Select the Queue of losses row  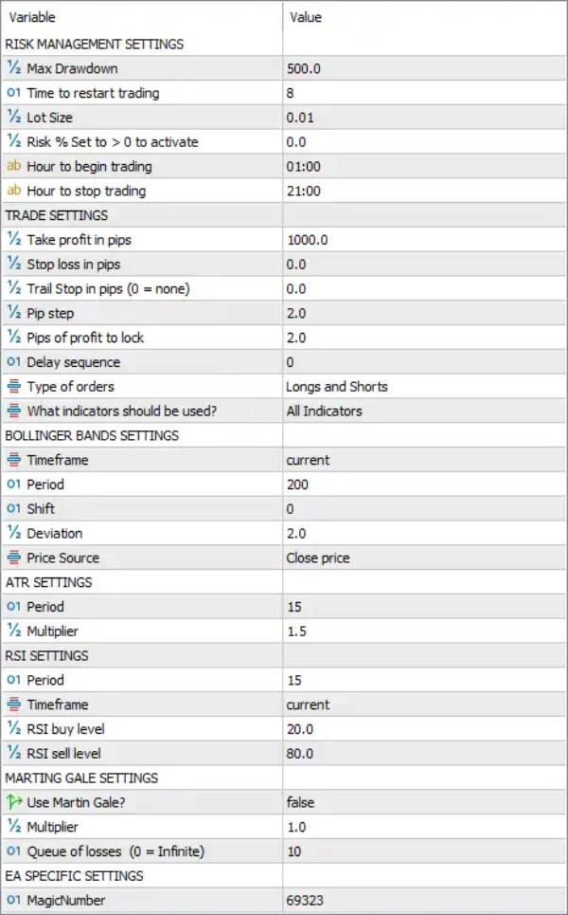[x=284, y=851]
